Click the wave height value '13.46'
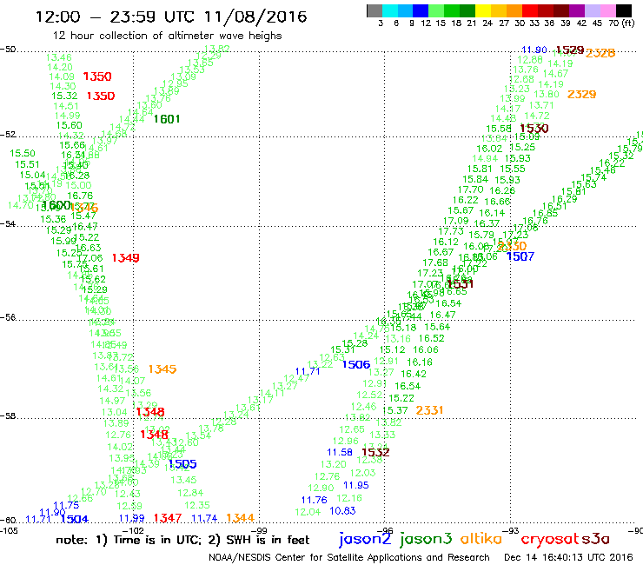The image size is (643, 565). [58, 57]
